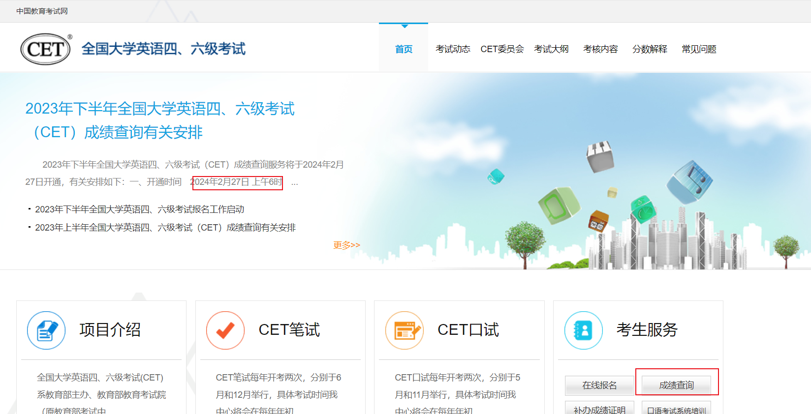The image size is (811, 414).
Task: Click the 项目介绍 document icon
Action: click(x=46, y=330)
